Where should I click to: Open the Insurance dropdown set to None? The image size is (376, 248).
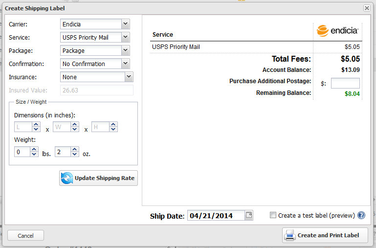(97, 77)
